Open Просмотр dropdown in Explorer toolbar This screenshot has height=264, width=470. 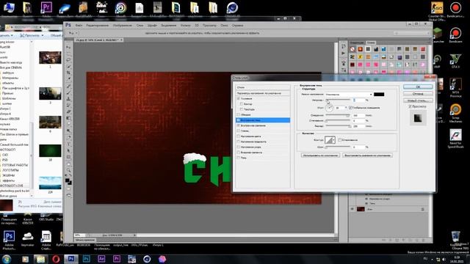pyautogui.click(x=32, y=35)
